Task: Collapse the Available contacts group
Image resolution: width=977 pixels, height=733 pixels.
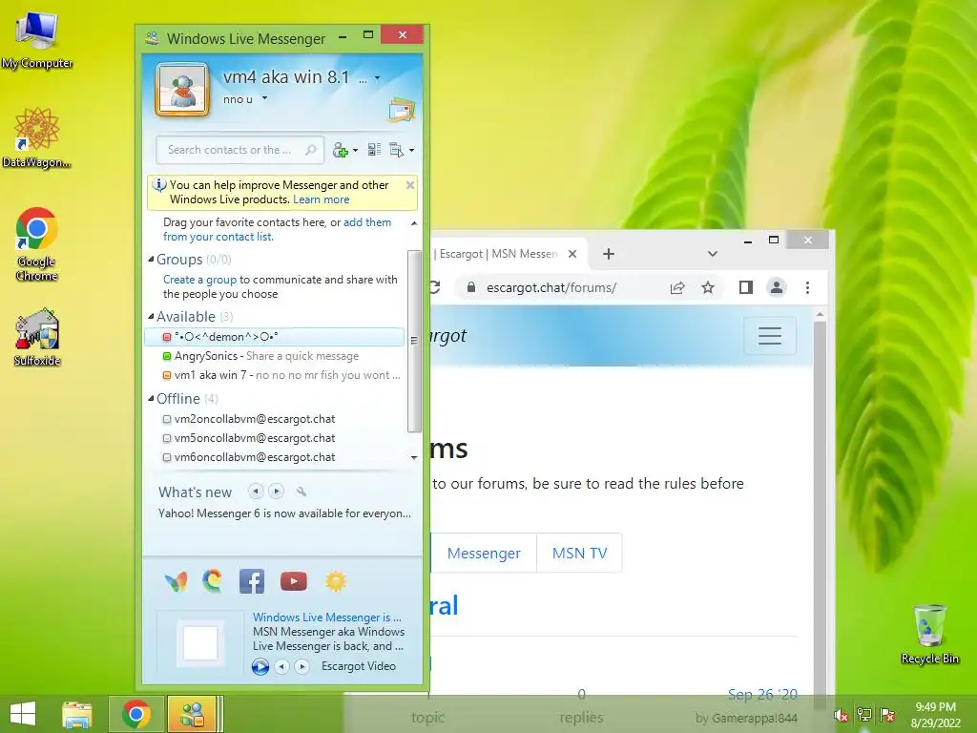Action: [151, 317]
